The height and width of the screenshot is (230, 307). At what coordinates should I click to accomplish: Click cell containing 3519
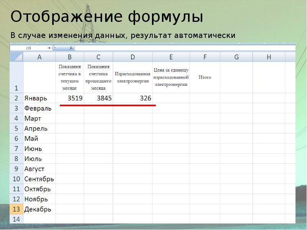(x=69, y=98)
